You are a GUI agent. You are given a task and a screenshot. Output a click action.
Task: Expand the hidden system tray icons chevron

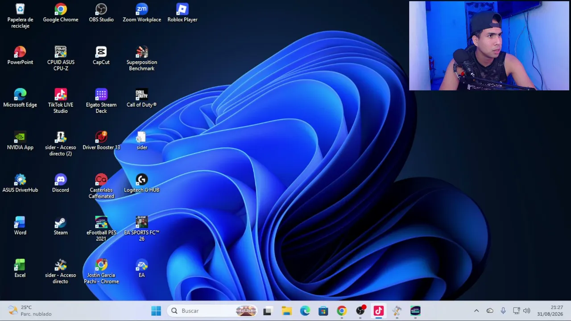(476, 311)
